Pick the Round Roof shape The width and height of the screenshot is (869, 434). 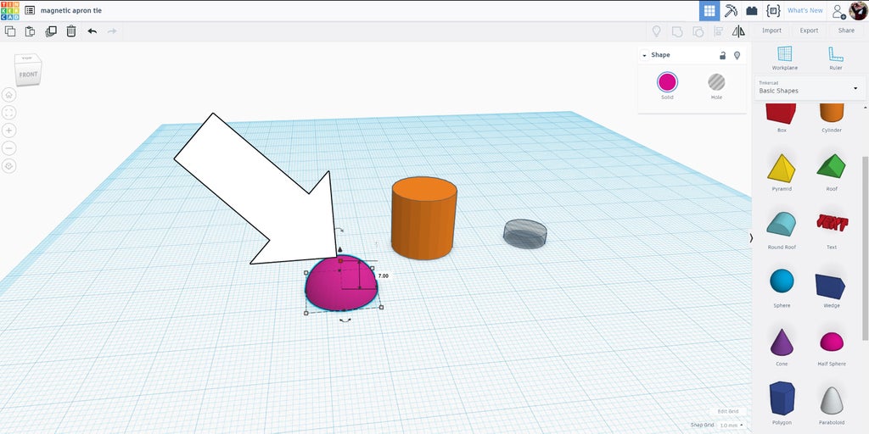782,231
